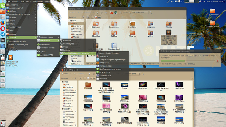
Task: Open Marcadores menu in the top bar
Action: (38, 1)
